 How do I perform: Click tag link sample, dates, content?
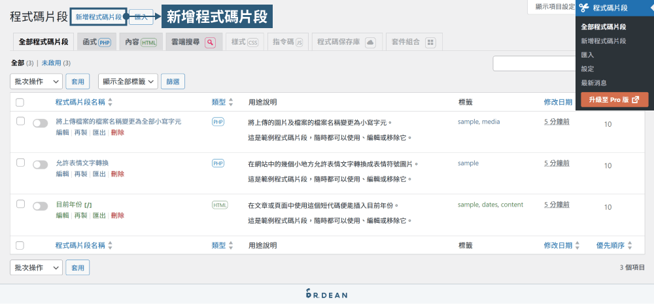[x=490, y=205]
